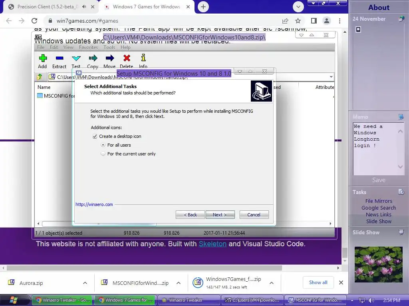The height and width of the screenshot is (306, 409).
Task: Open the Skeleton link on webpage
Action: click(212, 244)
